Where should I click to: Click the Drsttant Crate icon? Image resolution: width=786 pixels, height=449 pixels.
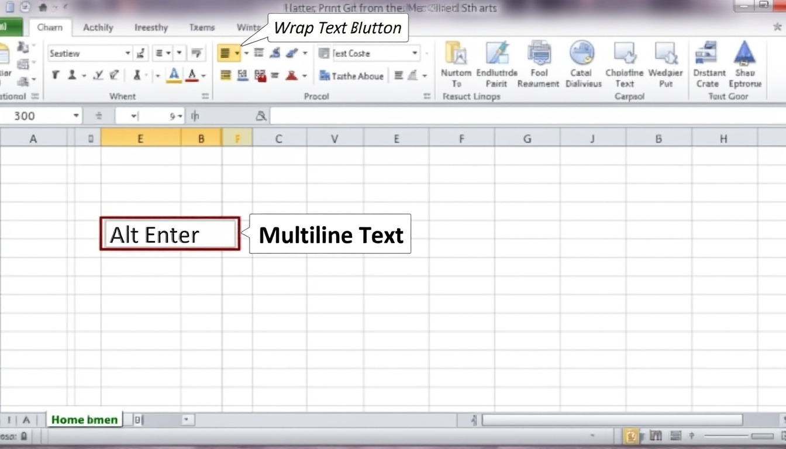pos(706,53)
